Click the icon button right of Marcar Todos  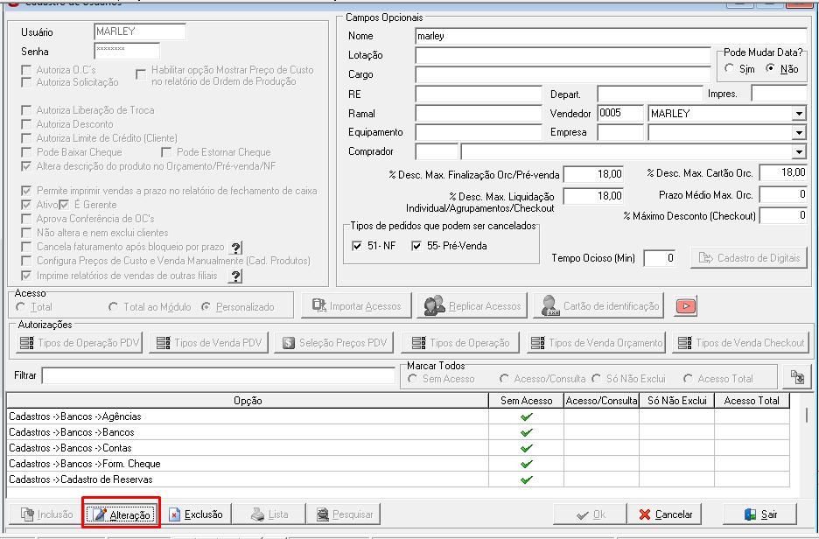[x=797, y=376]
